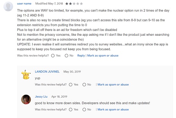
Task: Mark the main review as spam or abuse
Action: click(x=103, y=55)
